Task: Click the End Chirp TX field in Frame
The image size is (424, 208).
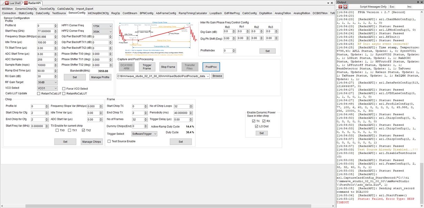Action: [x=141, y=113]
